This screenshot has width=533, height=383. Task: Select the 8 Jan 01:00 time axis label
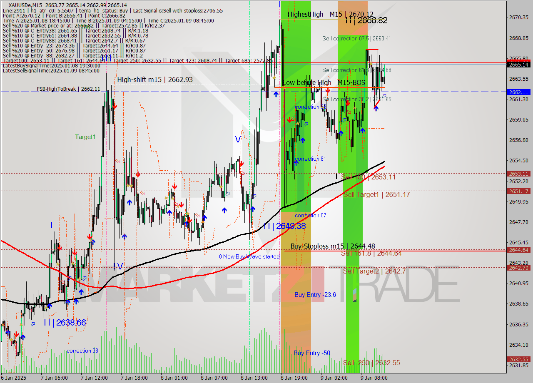tap(174, 378)
